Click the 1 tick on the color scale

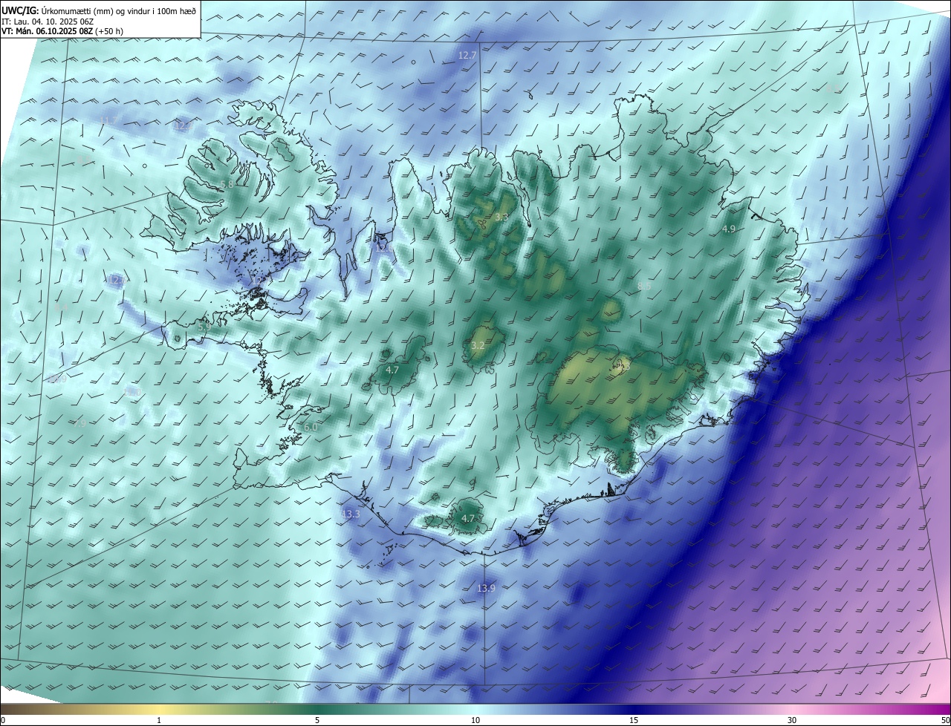[159, 720]
